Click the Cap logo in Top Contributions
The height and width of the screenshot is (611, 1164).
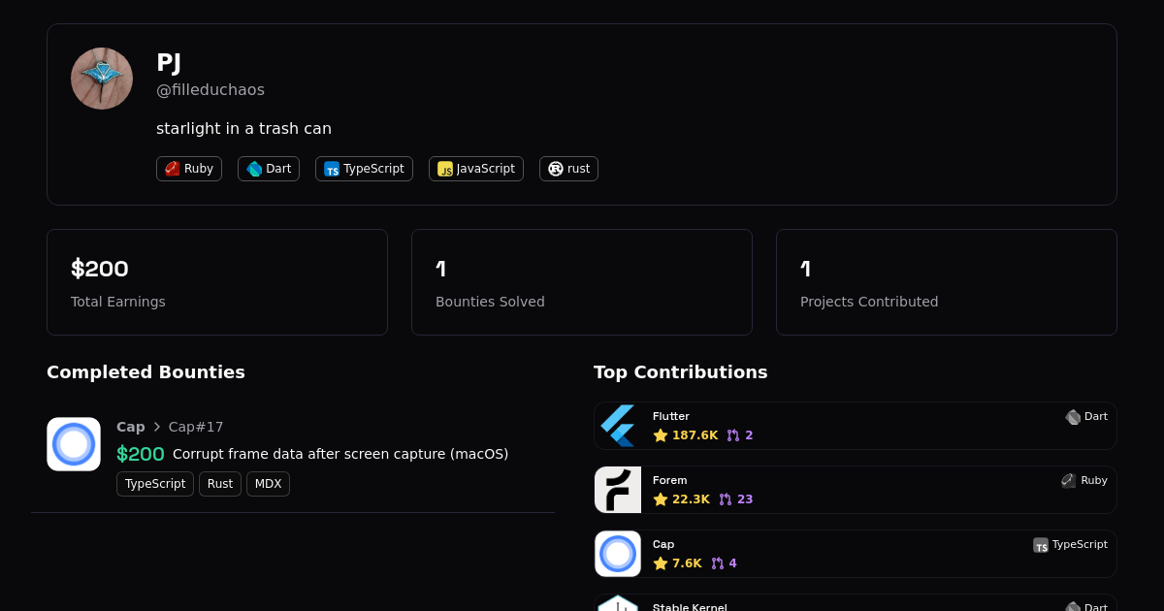618,554
